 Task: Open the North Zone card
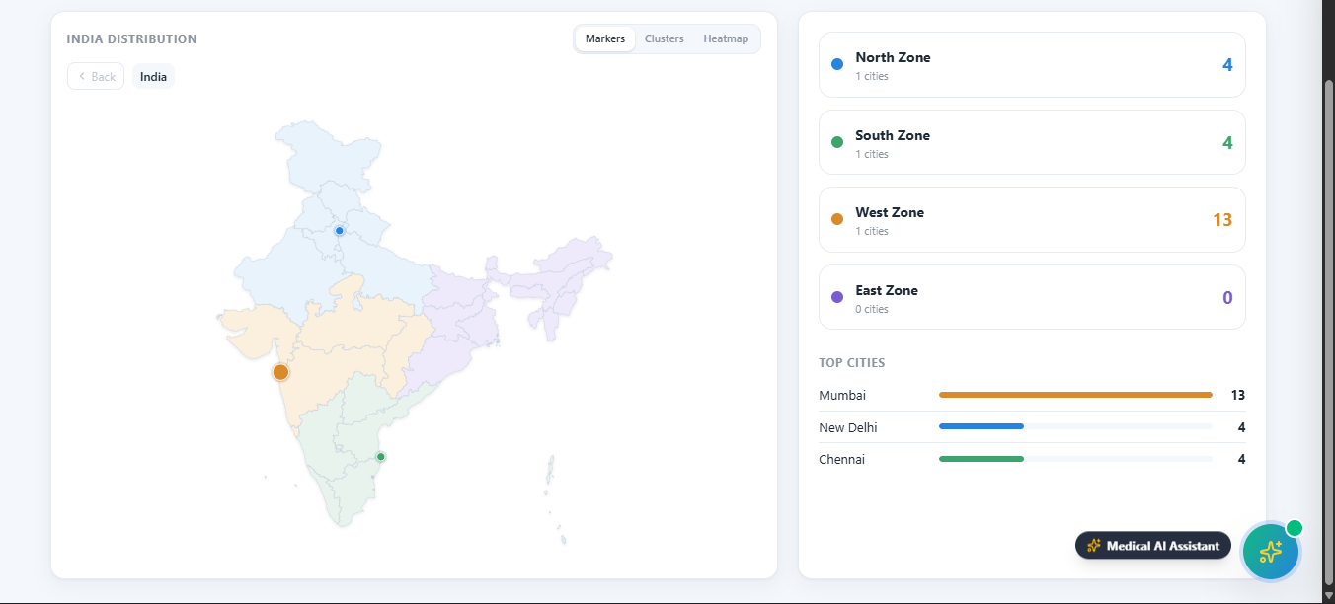[1032, 65]
